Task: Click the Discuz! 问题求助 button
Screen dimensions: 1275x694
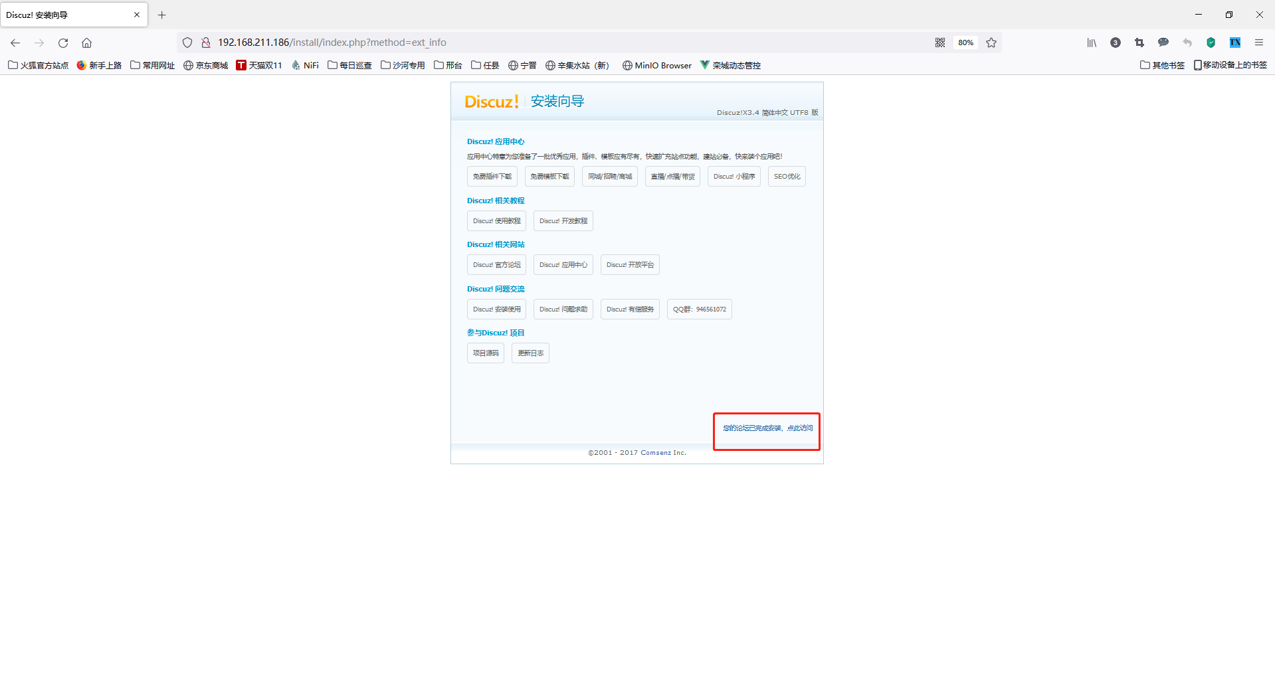Action: (x=563, y=309)
